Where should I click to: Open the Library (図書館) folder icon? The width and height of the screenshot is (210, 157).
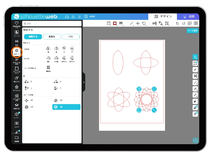17,138
